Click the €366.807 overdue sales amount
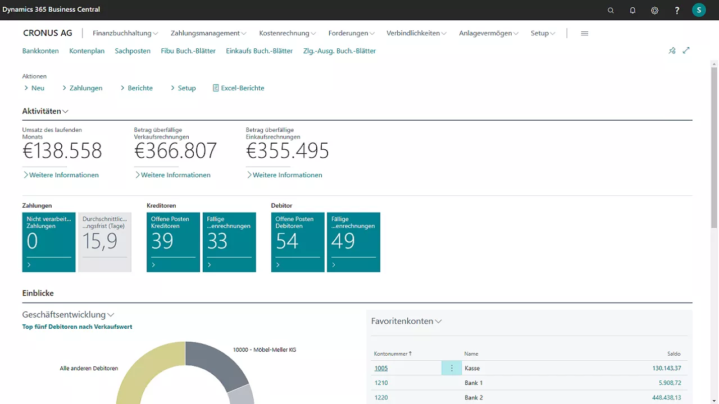 click(x=176, y=151)
